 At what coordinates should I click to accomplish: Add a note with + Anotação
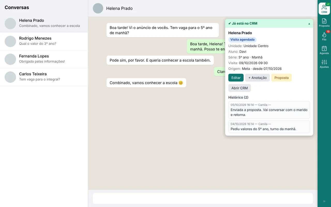point(257,78)
